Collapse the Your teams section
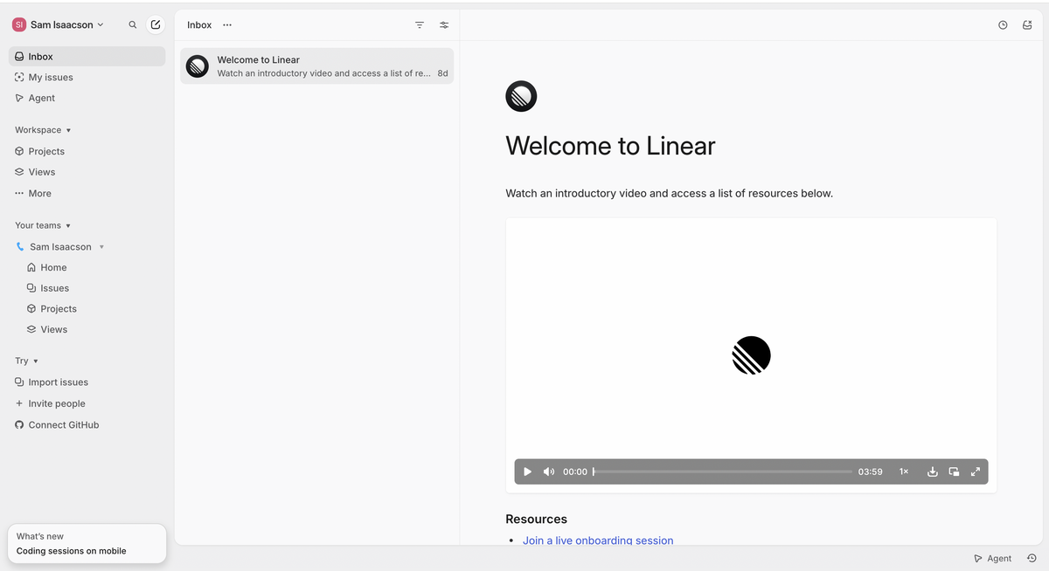Viewport: 1049px width, 571px height. click(x=43, y=225)
